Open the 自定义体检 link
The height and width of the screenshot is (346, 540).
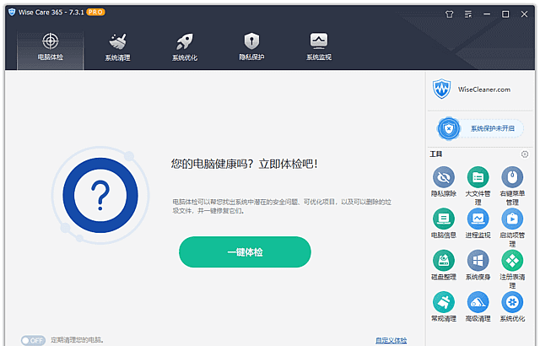tap(391, 340)
